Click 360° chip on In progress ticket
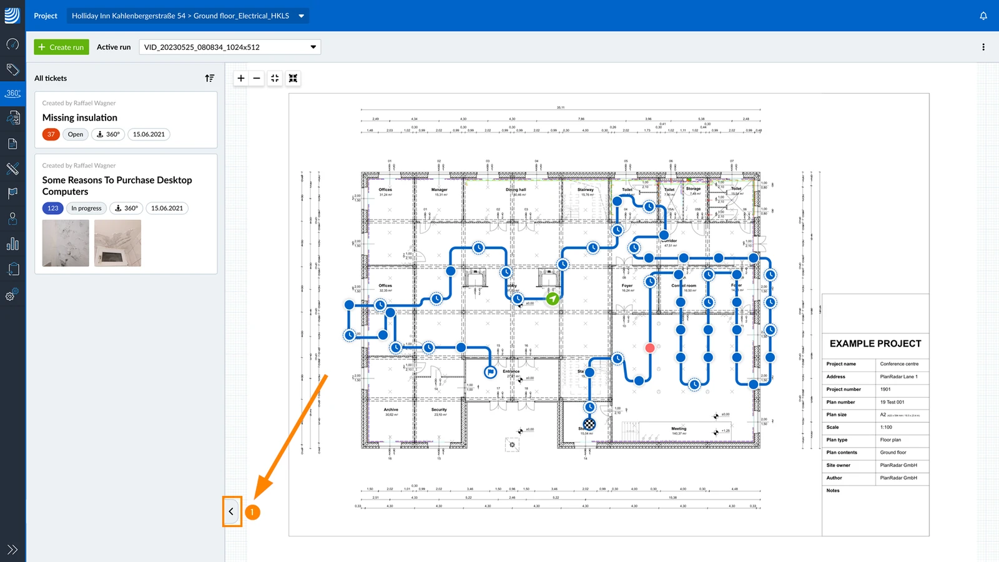999x562 pixels. click(126, 209)
